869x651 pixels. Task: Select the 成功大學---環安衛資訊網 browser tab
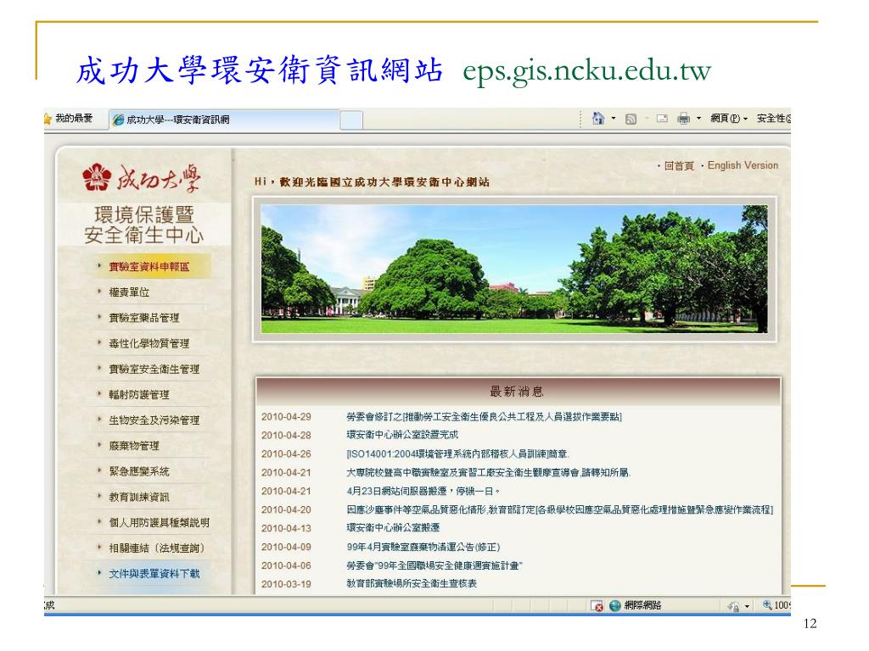tap(224, 120)
